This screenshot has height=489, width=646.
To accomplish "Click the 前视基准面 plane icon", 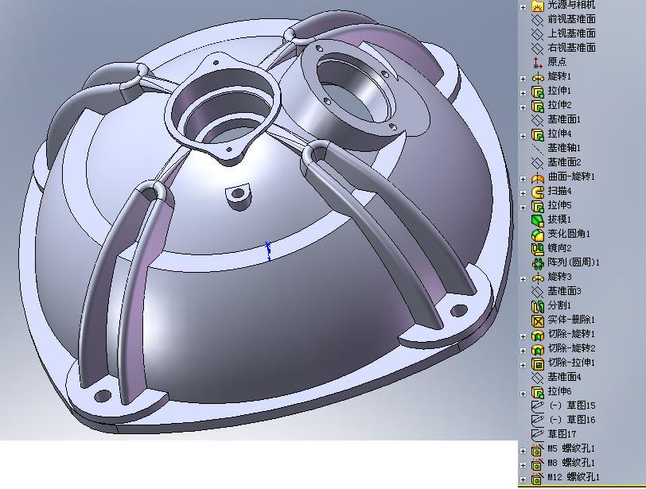I will coord(538,20).
